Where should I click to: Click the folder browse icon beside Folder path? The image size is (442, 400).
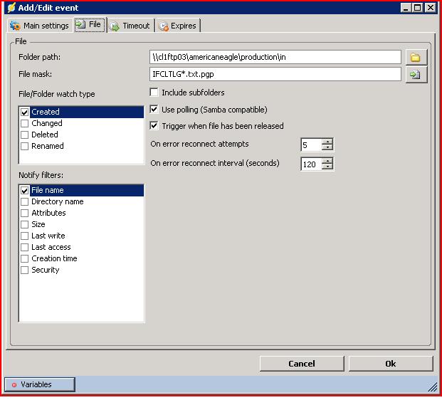(416, 57)
